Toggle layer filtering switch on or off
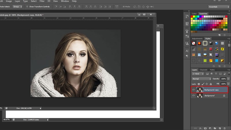Viewport: 231px width, 130px height. pos(229,74)
